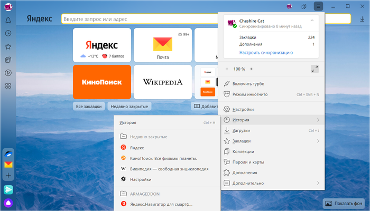370x211 pixels.
Task: Open services grid icon in sidebar
Action: tap(8, 86)
